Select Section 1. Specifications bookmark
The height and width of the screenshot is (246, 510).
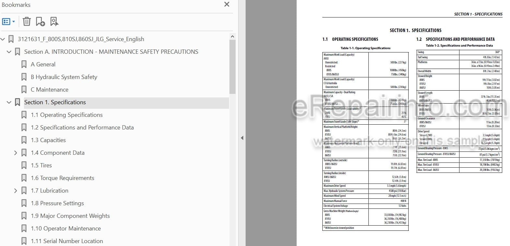(55, 102)
